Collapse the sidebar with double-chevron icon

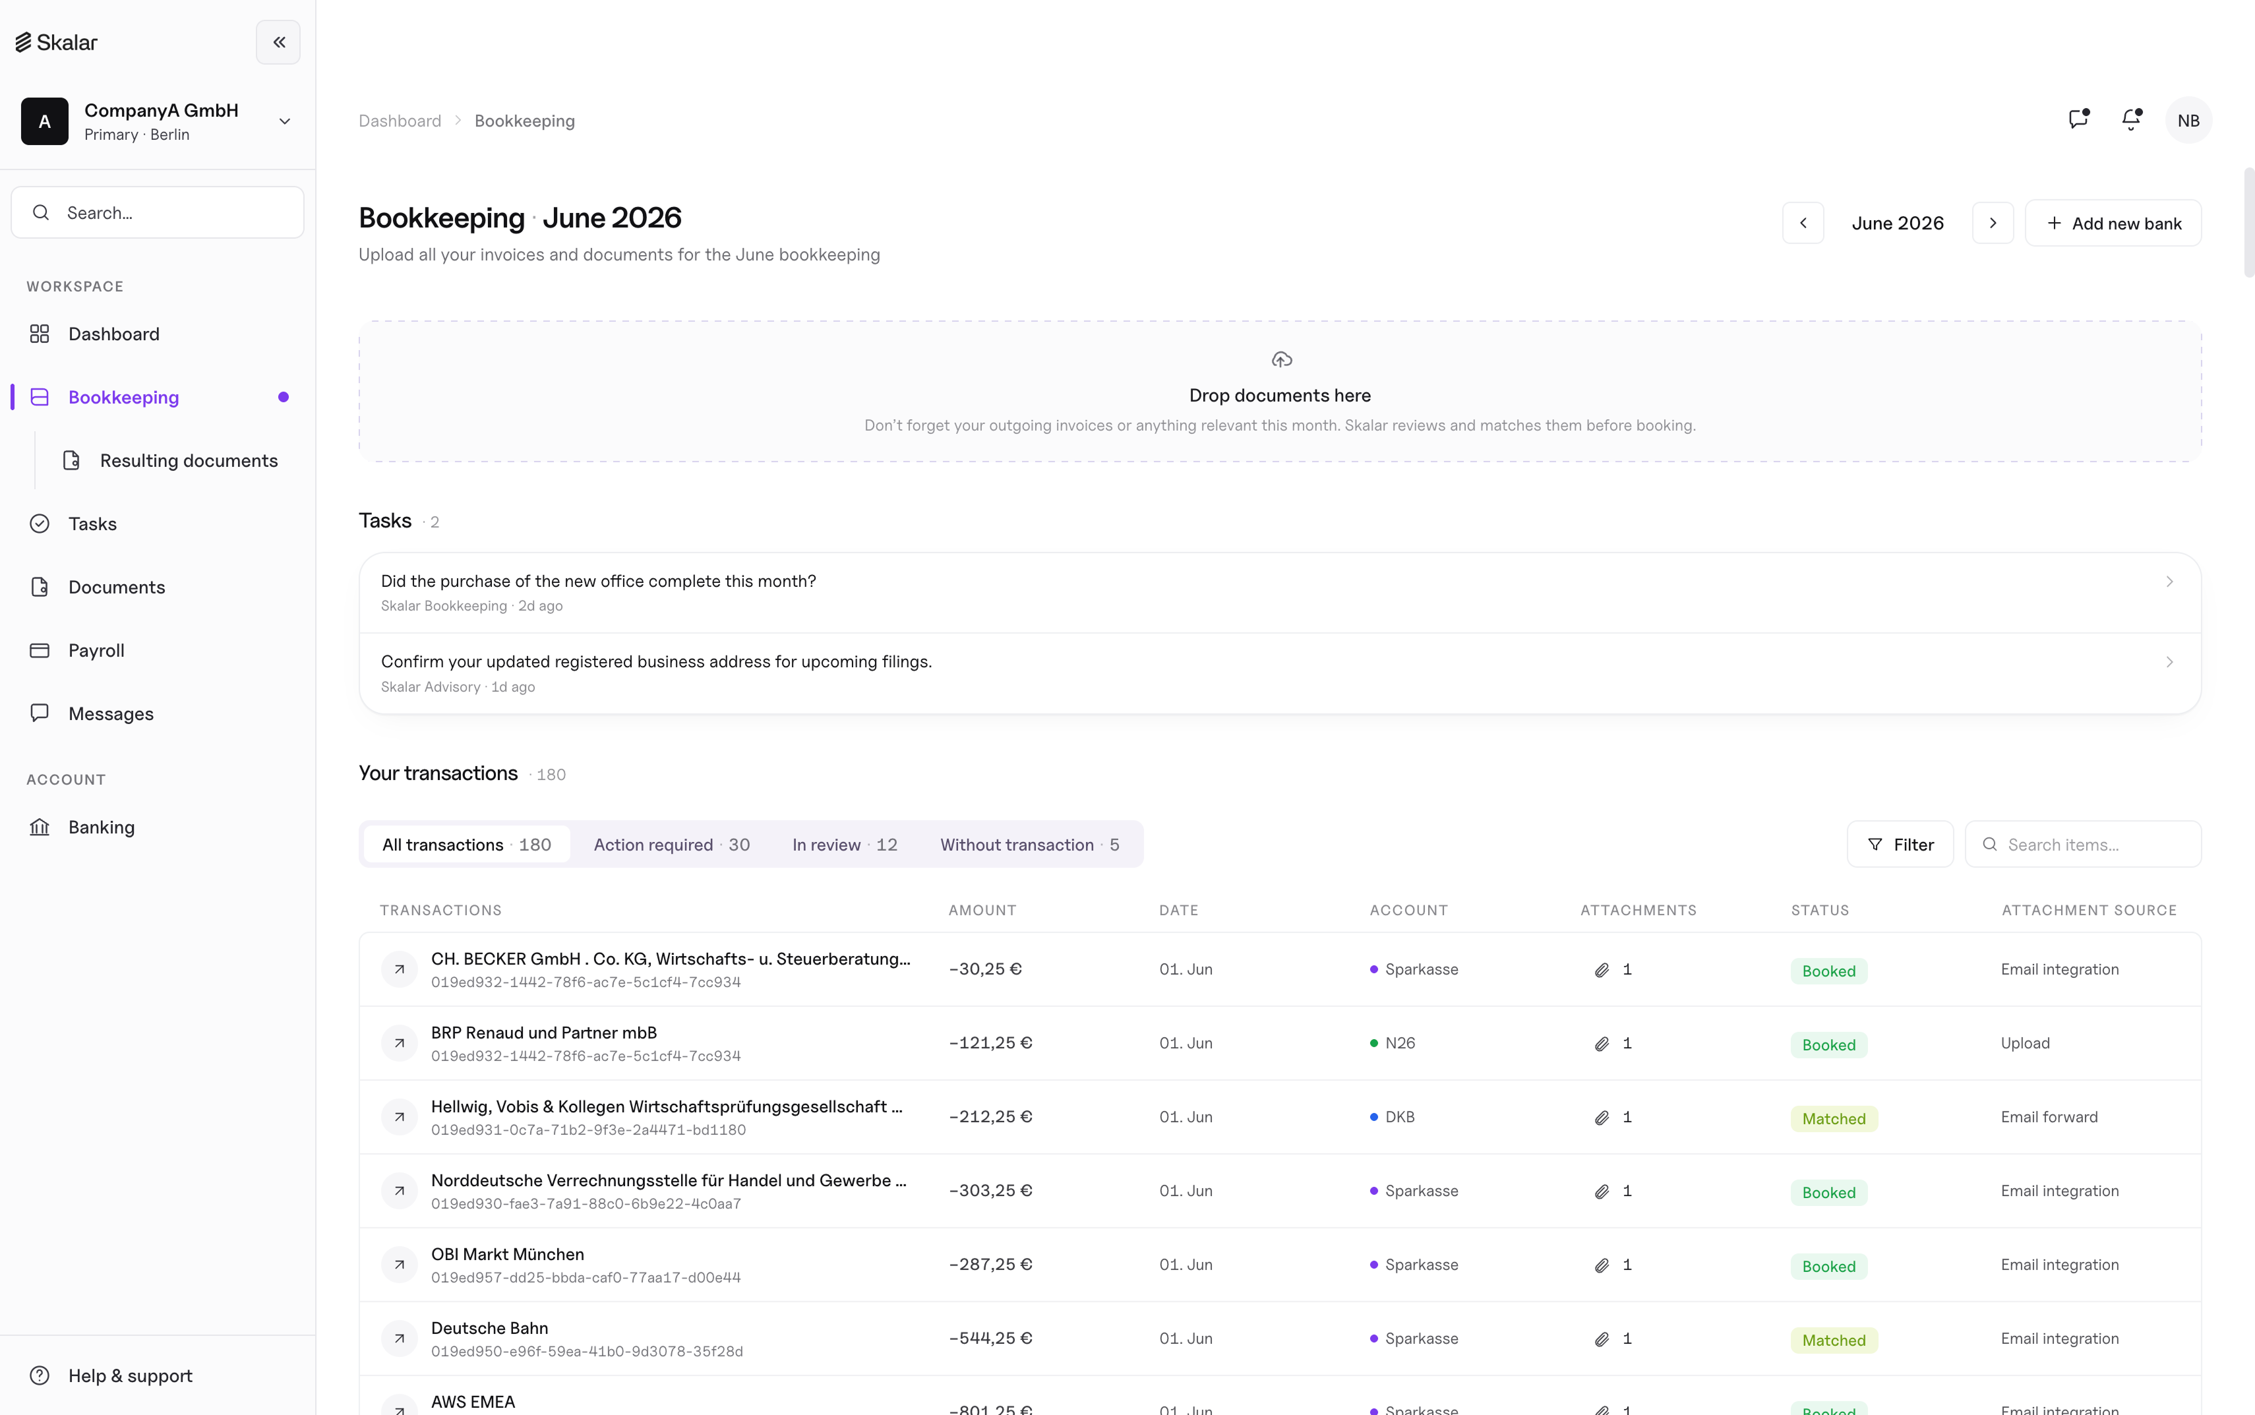278,42
